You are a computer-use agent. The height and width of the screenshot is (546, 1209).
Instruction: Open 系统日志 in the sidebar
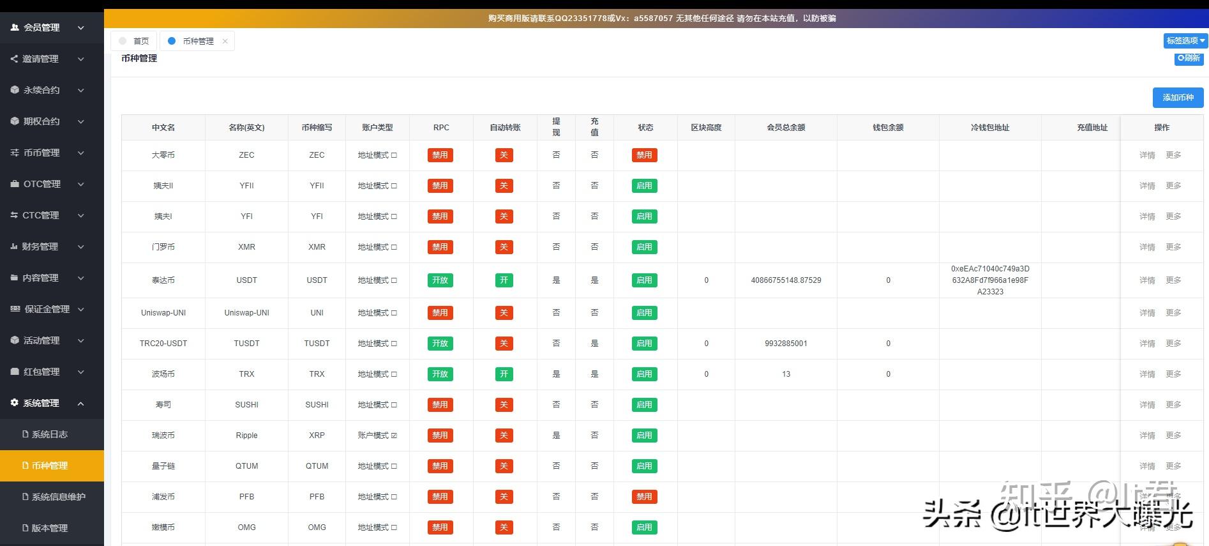coord(52,434)
